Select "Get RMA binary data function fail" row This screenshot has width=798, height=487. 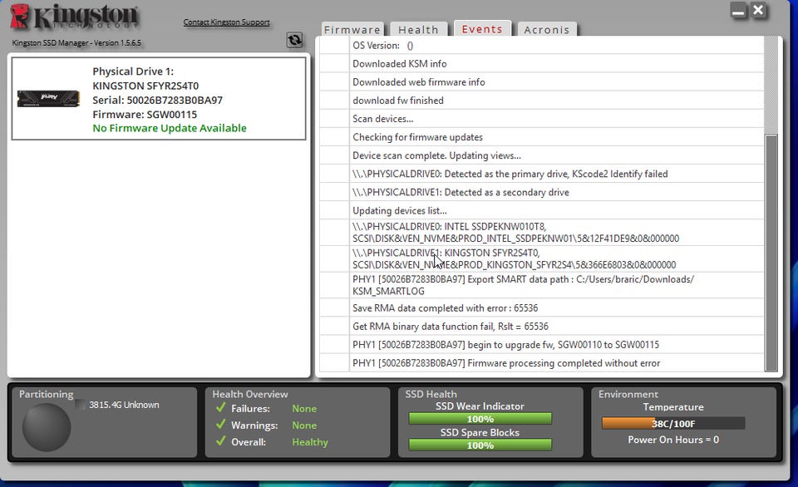tap(541, 327)
